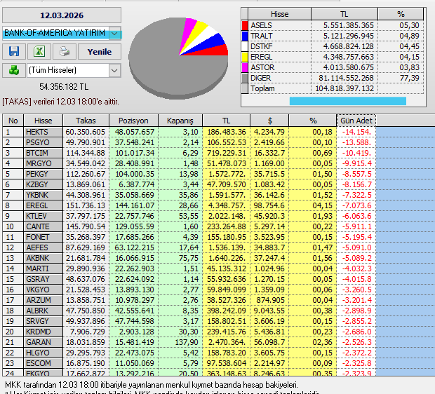
Task: Sort by the $ column header
Action: point(269,121)
